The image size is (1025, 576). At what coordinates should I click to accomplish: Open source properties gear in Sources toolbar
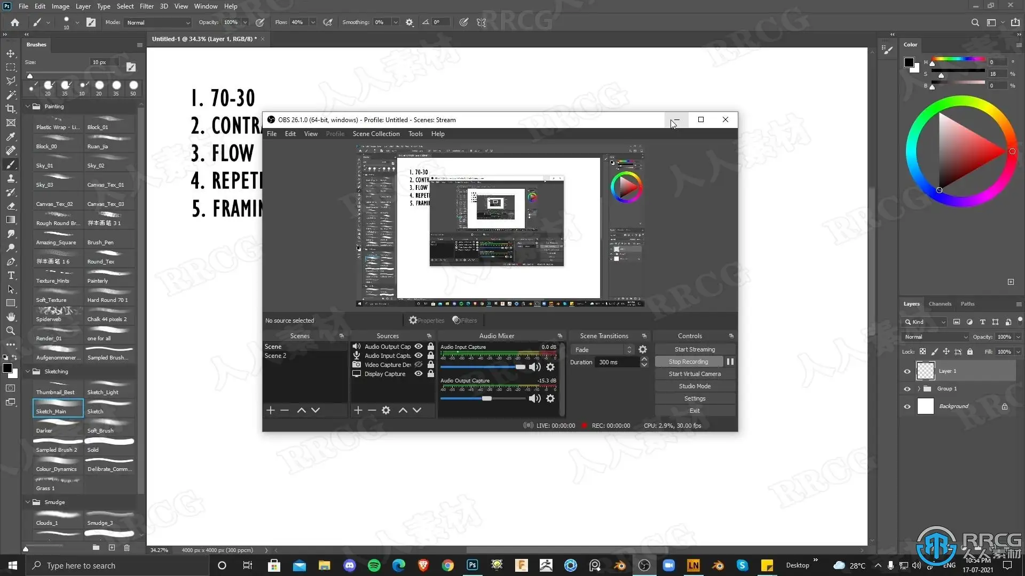point(386,410)
